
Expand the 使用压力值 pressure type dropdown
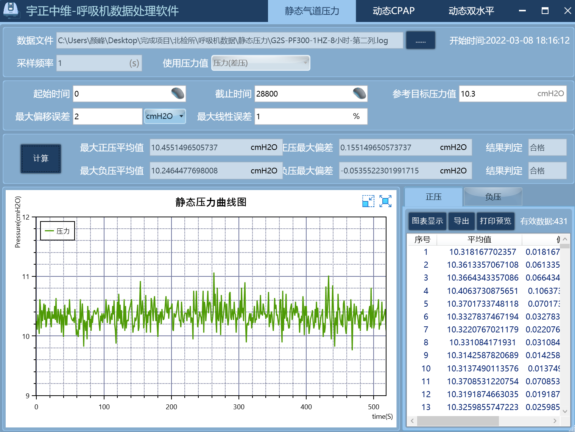pos(260,63)
